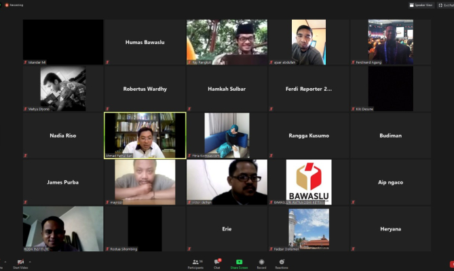The height and width of the screenshot is (271, 454).
Task: Expand video options arrow beside Start Video
Action: point(30,262)
